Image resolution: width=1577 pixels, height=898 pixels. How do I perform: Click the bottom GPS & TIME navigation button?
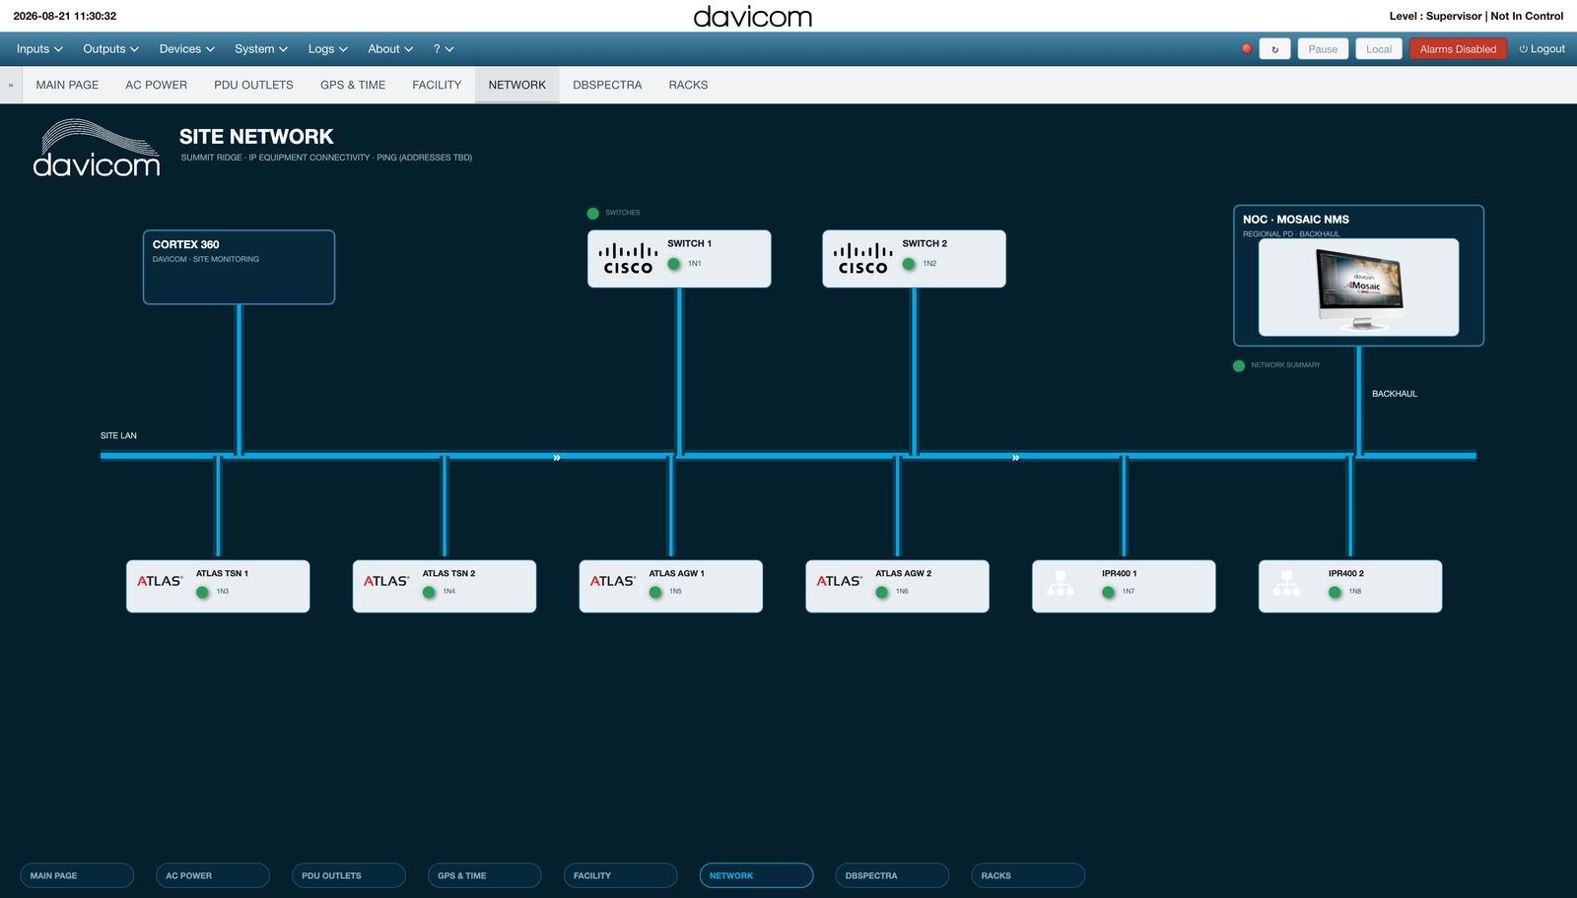[x=484, y=875]
